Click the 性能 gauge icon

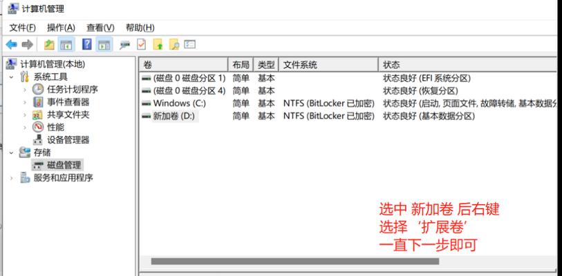click(x=38, y=127)
